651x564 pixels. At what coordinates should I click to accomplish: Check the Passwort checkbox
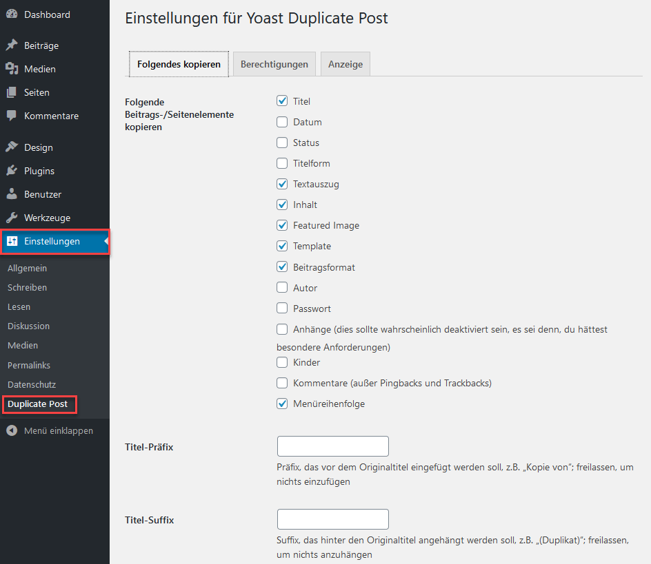point(282,308)
